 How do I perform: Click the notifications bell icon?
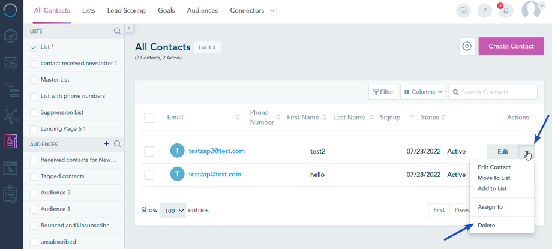pos(506,11)
